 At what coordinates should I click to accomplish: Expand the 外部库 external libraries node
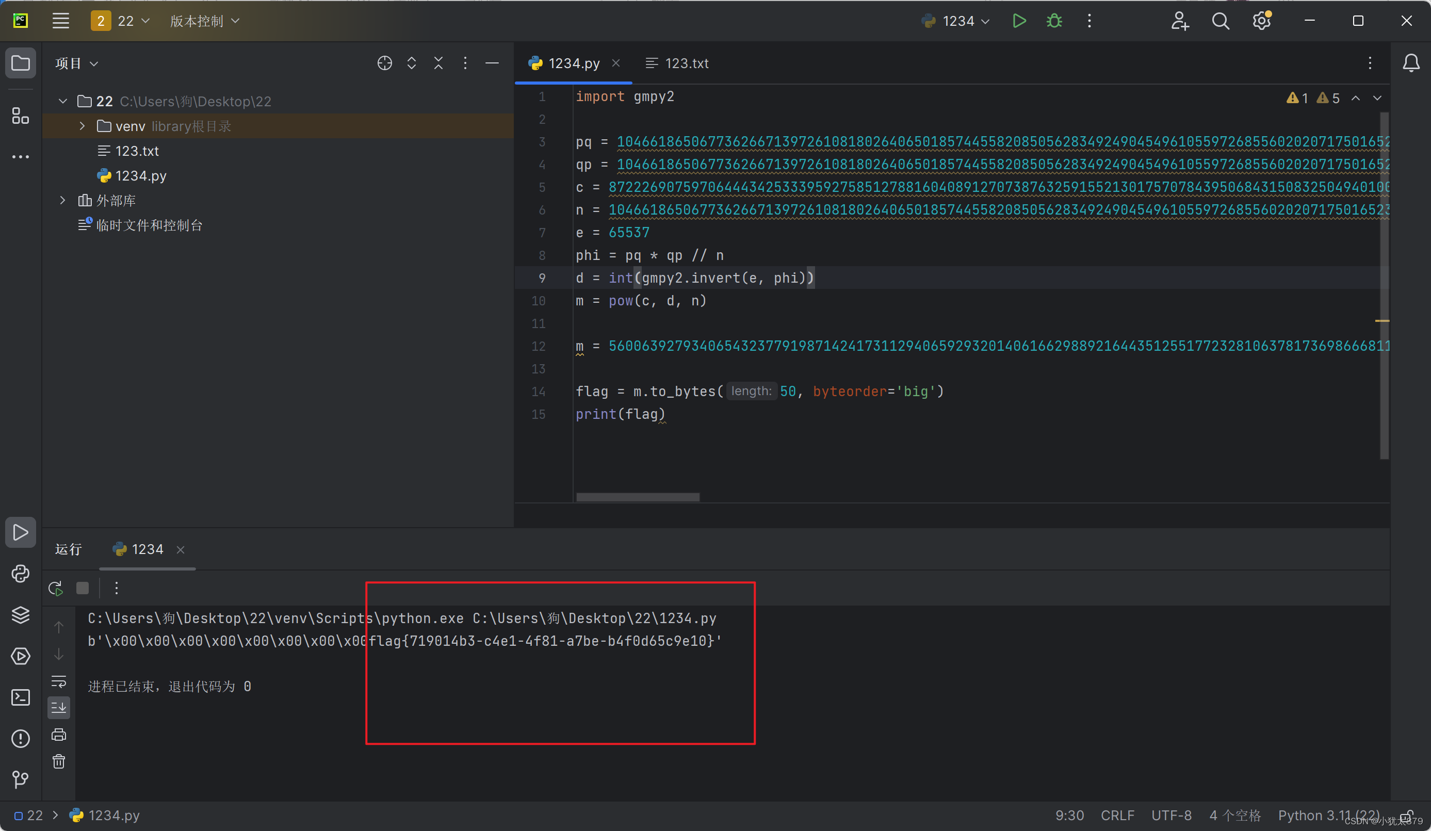(x=62, y=201)
